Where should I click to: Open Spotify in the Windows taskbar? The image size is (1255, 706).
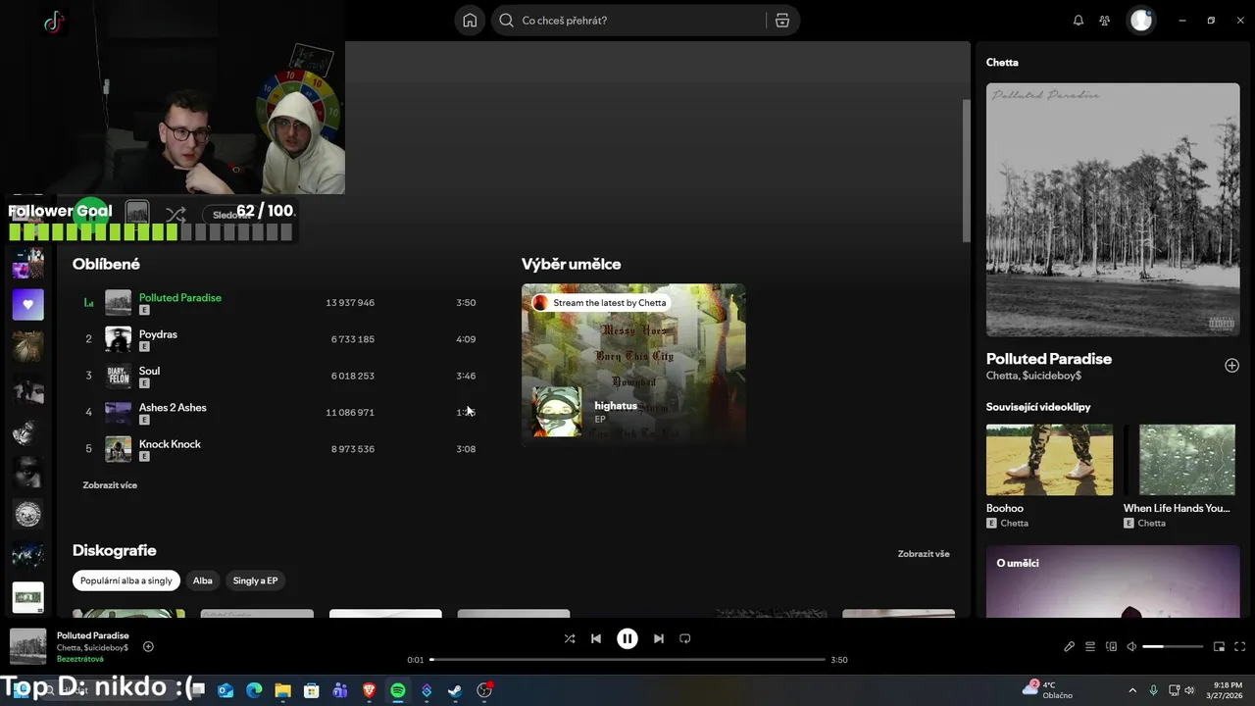tap(397, 690)
